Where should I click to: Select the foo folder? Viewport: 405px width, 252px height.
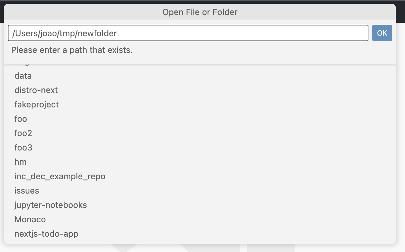[x=21, y=119]
